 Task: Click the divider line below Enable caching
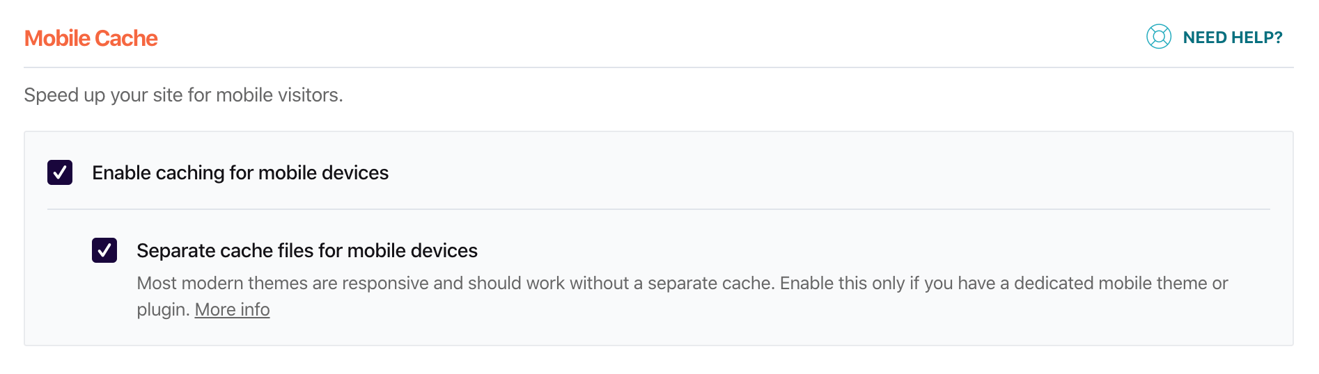point(658,209)
